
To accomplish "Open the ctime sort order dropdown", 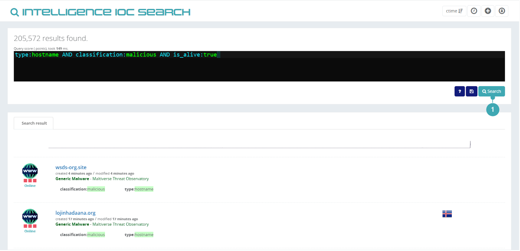I will pos(454,11).
